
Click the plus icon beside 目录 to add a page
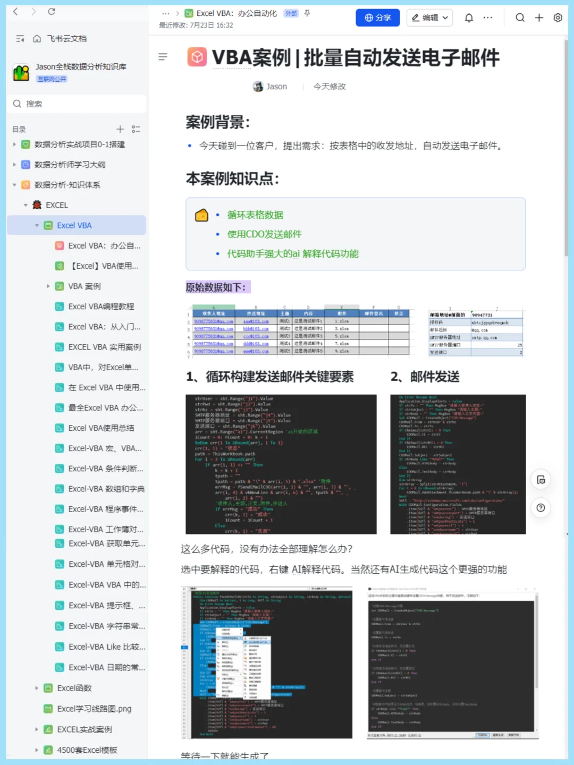click(x=120, y=129)
